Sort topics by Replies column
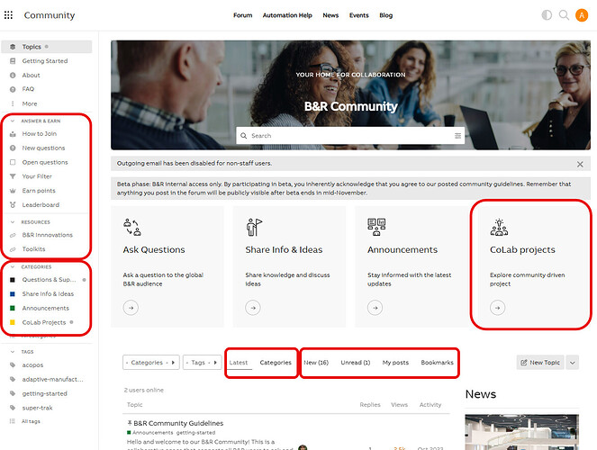Viewport: 597px width, 450px height. tap(370, 405)
